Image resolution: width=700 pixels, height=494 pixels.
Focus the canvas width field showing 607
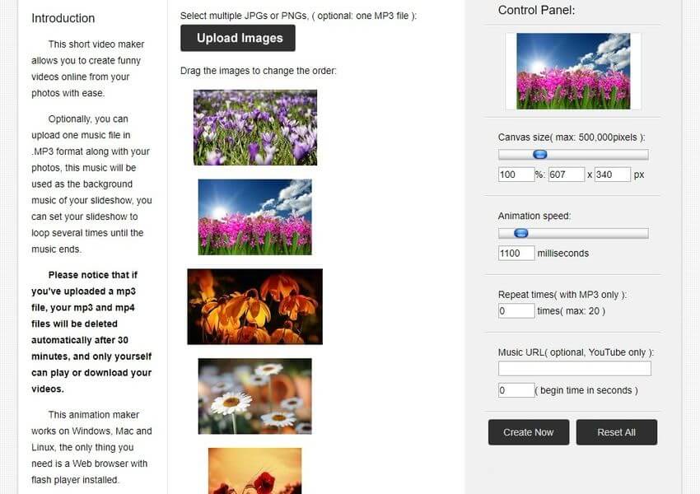pyautogui.click(x=567, y=175)
